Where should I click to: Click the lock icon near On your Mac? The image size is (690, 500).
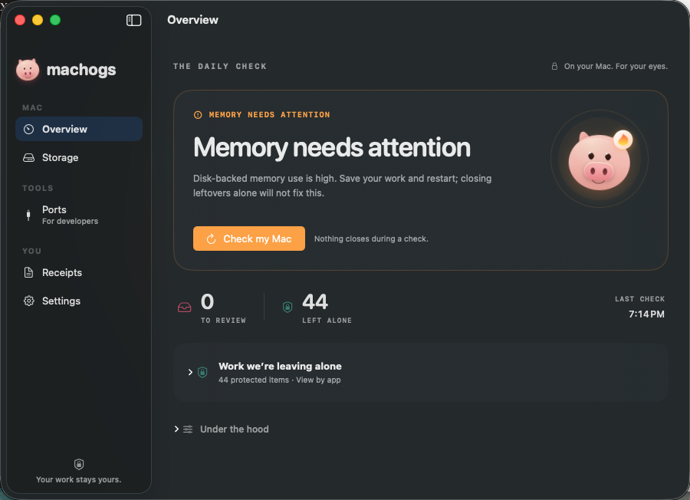(554, 66)
